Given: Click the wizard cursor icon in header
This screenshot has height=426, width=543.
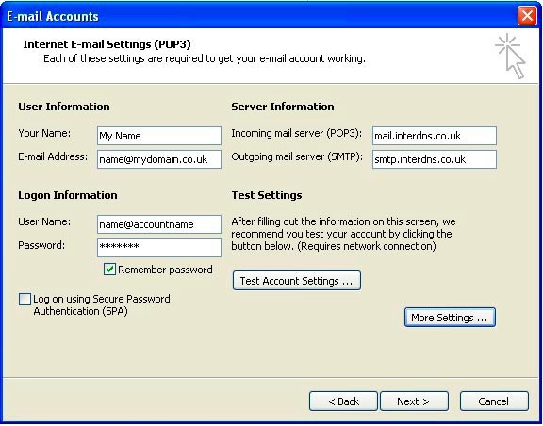Looking at the screenshot, I should 510,56.
